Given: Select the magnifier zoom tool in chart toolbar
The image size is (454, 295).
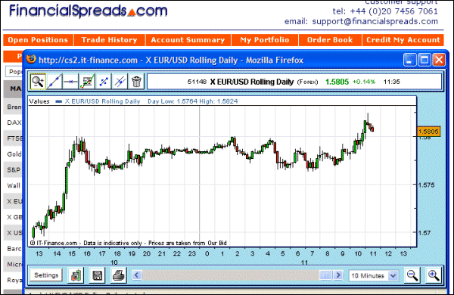Looking at the screenshot, I should 38,82.
